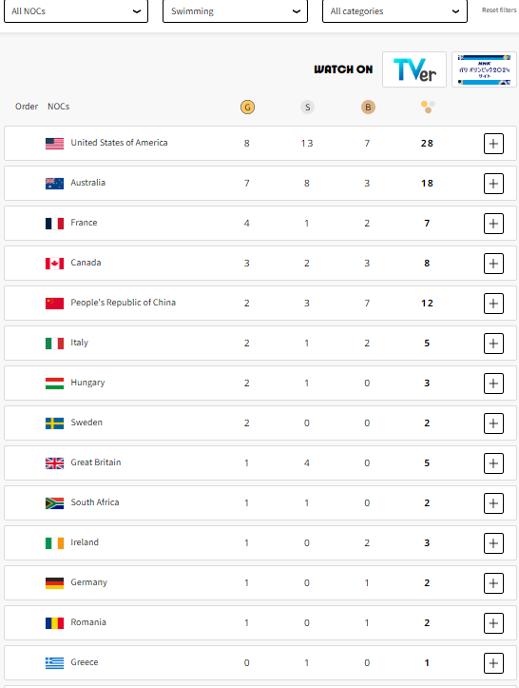
Task: Expand the People's Republic of China row
Action: pos(493,304)
